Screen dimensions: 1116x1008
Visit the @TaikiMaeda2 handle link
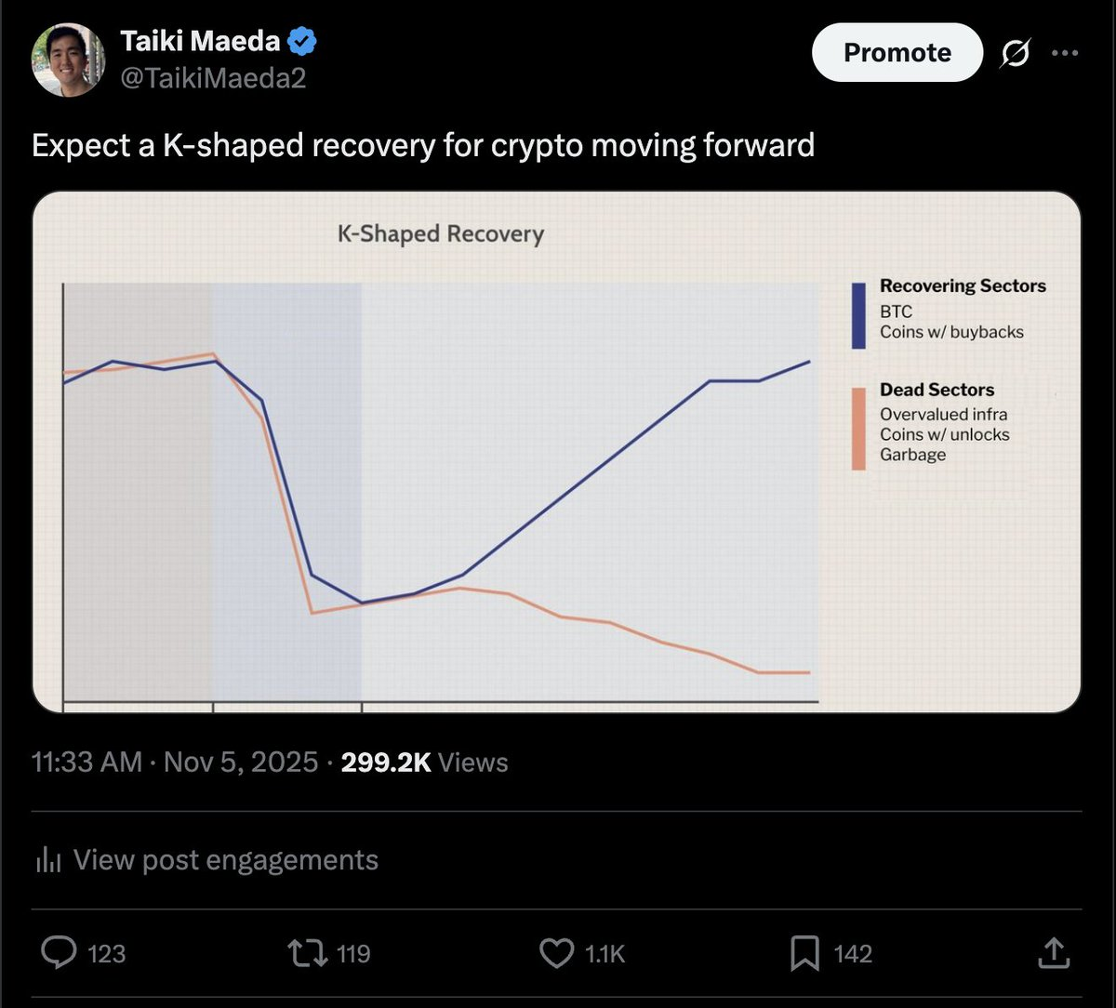click(x=213, y=78)
